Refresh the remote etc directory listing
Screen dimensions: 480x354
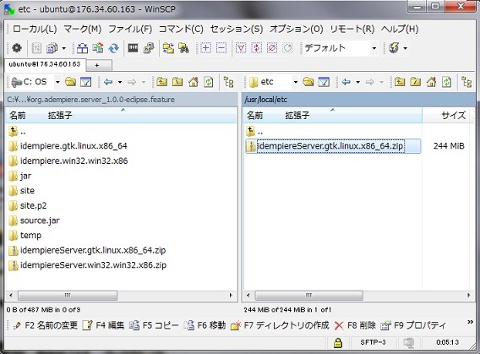[447, 82]
